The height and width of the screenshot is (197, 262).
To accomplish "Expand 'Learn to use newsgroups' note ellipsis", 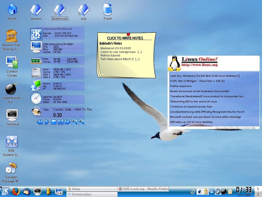I will tap(140, 52).
